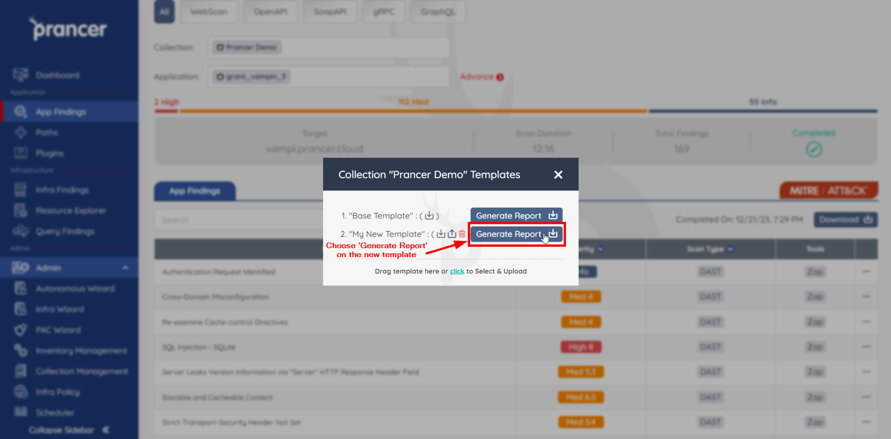Image resolution: width=891 pixels, height=439 pixels.
Task: Click the target vampi.prancer.cloud
Action: tap(314, 149)
